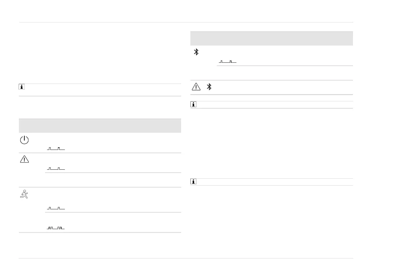Click the blink pattern in the left warning triangle row
The image size is (394, 277).
pyautogui.click(x=56, y=169)
